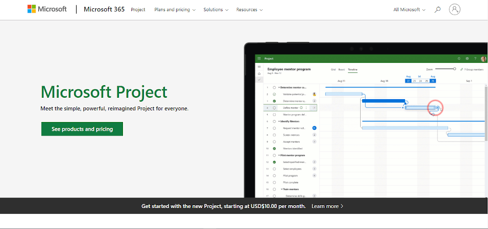The width and height of the screenshot is (488, 229).
Task: Select Timeline view tab
Action: 353,70
